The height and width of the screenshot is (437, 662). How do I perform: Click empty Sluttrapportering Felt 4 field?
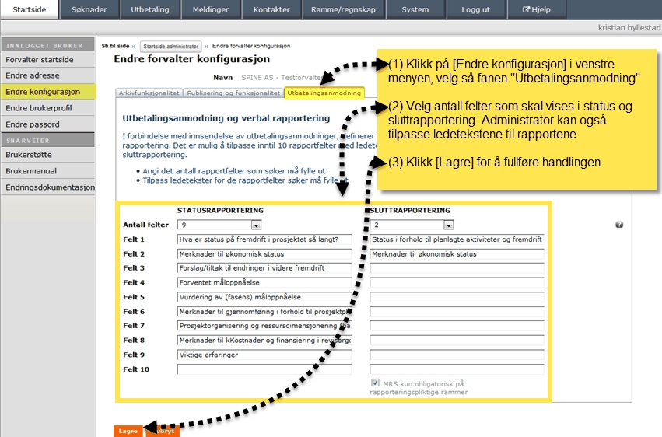click(x=457, y=282)
